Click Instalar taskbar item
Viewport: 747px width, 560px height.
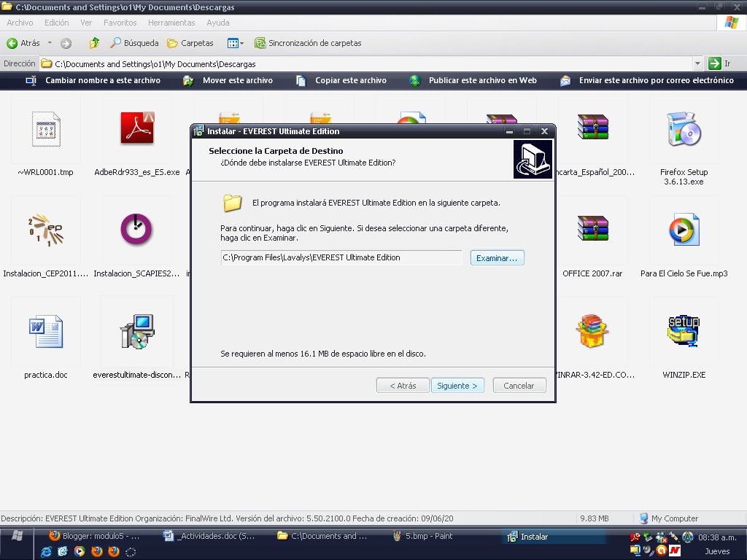pos(553,537)
